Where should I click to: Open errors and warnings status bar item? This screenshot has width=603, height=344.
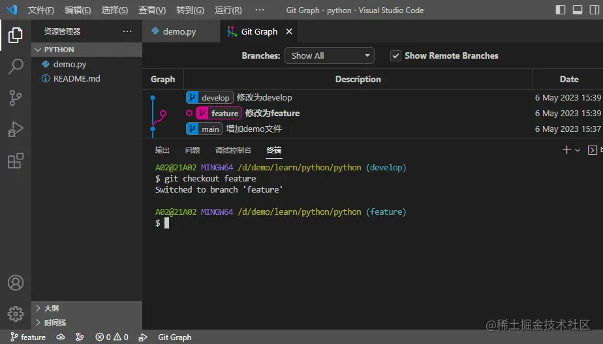(112, 337)
